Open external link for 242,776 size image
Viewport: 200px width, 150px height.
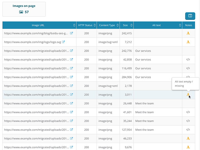pyautogui.click(x=71, y=51)
